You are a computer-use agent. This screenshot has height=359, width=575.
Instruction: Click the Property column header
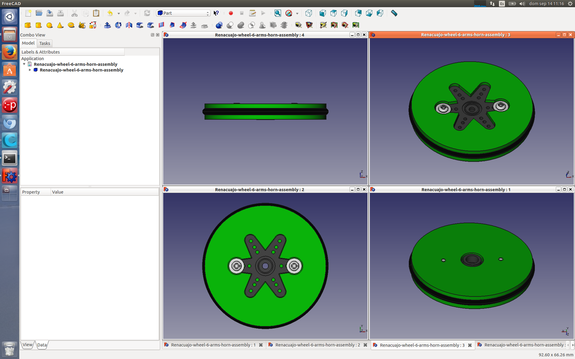coord(31,192)
